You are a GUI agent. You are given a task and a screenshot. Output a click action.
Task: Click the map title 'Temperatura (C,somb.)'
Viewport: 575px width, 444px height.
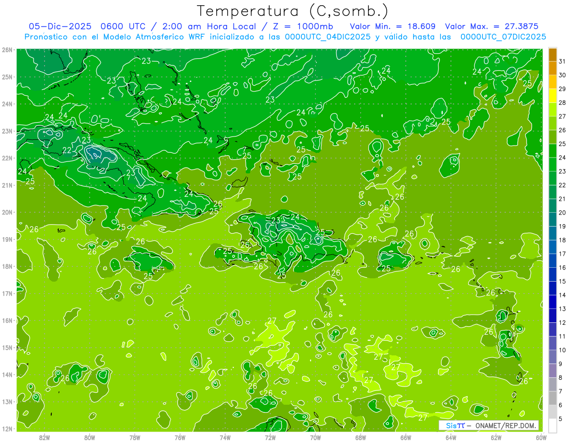[293, 11]
